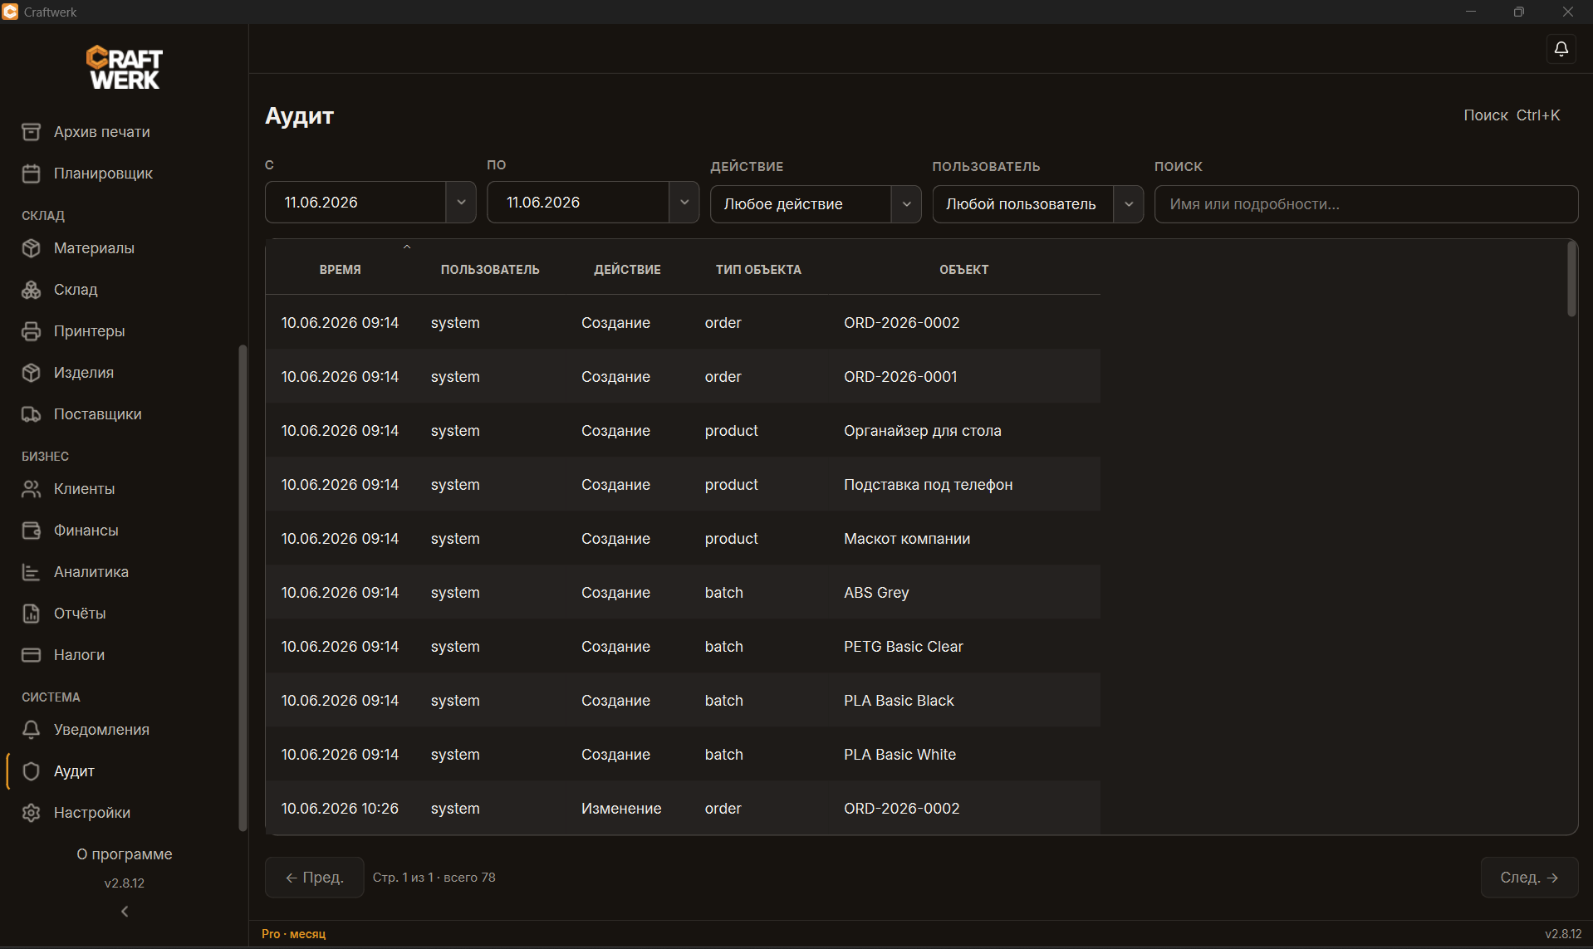Click the Planner calendar icon
1593x949 pixels.
31,174
